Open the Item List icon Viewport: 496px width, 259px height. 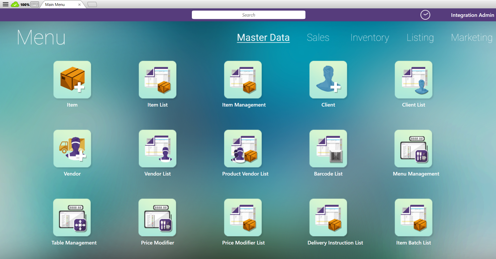[157, 80]
